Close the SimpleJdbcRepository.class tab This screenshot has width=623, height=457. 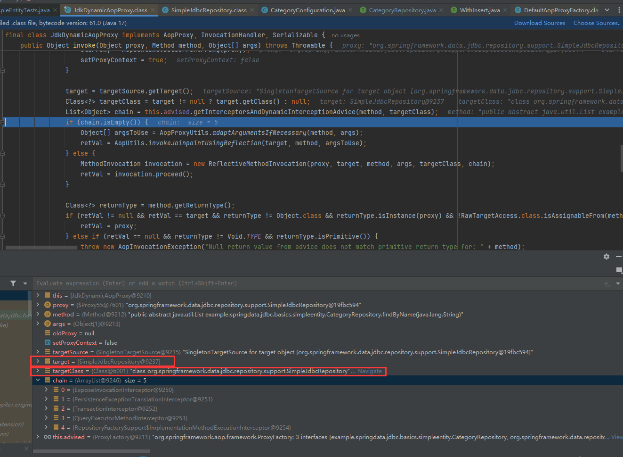tap(252, 10)
